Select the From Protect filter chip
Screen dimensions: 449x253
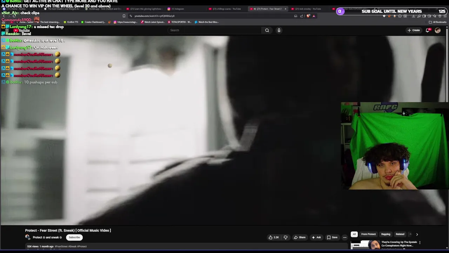click(x=368, y=234)
